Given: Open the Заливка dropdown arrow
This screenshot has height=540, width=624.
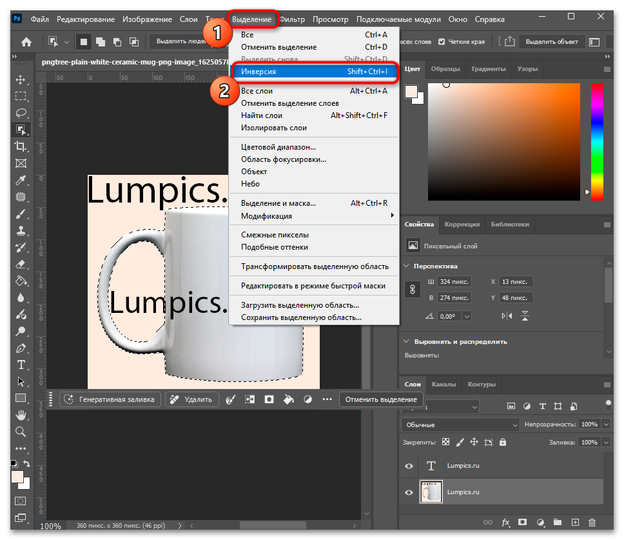Looking at the screenshot, I should point(606,443).
